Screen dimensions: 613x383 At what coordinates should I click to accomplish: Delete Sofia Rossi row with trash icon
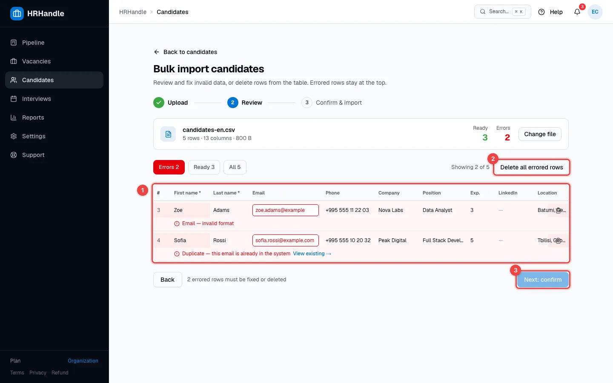tap(559, 240)
